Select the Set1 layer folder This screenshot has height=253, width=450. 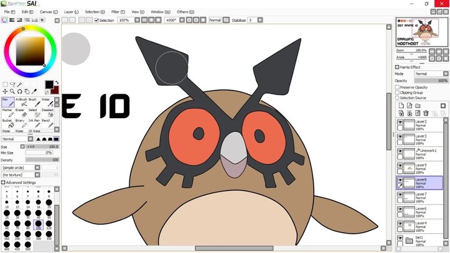click(419, 241)
